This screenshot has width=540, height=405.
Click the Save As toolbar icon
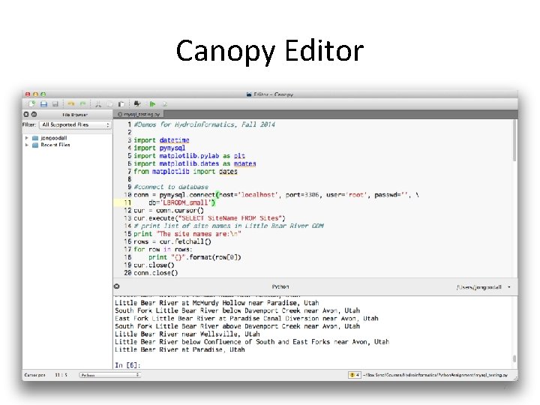click(55, 103)
